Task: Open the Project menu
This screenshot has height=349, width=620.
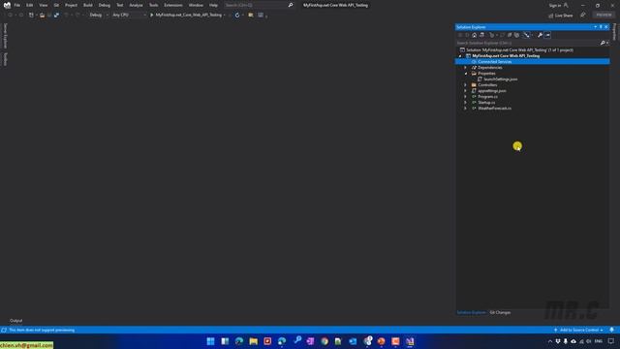Action: (71, 5)
